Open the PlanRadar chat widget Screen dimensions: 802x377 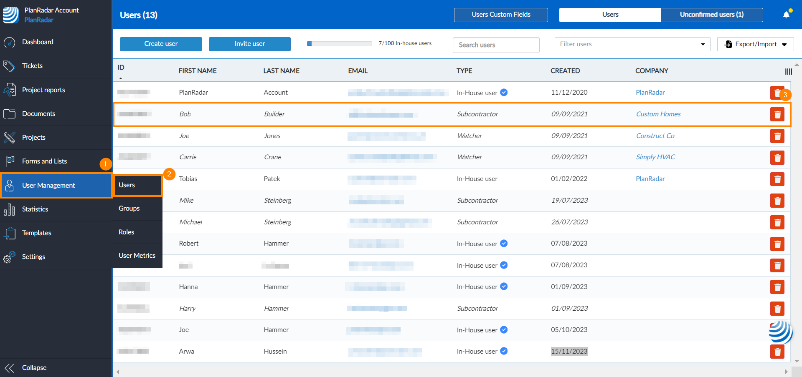click(x=780, y=332)
